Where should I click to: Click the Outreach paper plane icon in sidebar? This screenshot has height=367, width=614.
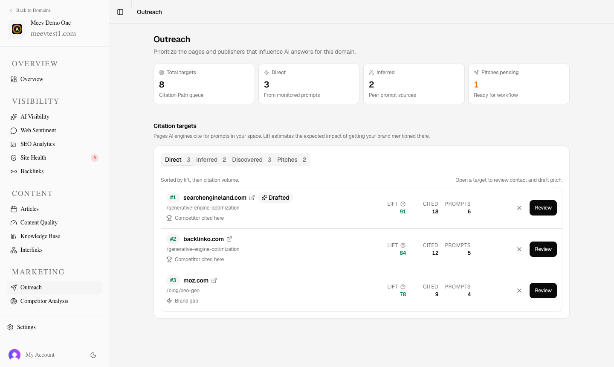click(x=14, y=288)
